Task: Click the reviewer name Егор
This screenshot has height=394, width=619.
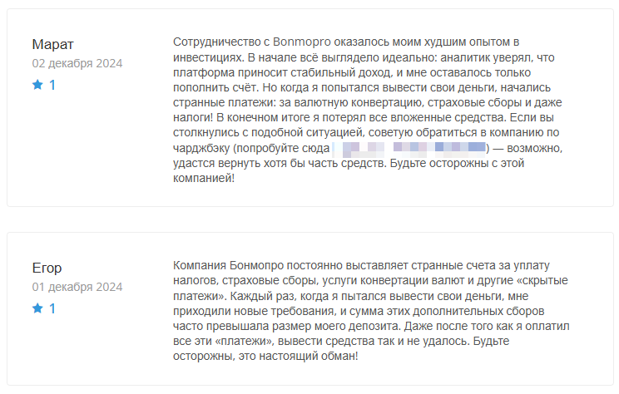Action: (x=47, y=268)
